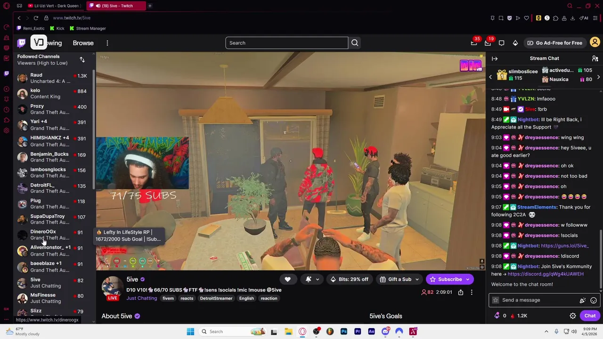Toggle follow heart for 5ive

(x=287, y=279)
